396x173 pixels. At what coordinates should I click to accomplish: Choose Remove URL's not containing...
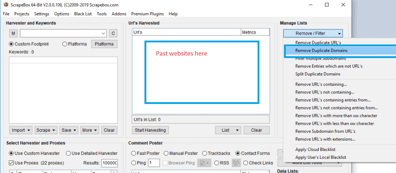pos(324,92)
